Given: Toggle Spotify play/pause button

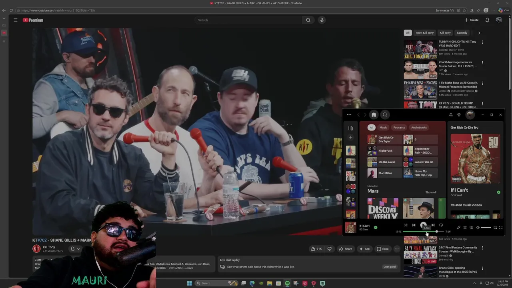Looking at the screenshot, I should point(423,225).
